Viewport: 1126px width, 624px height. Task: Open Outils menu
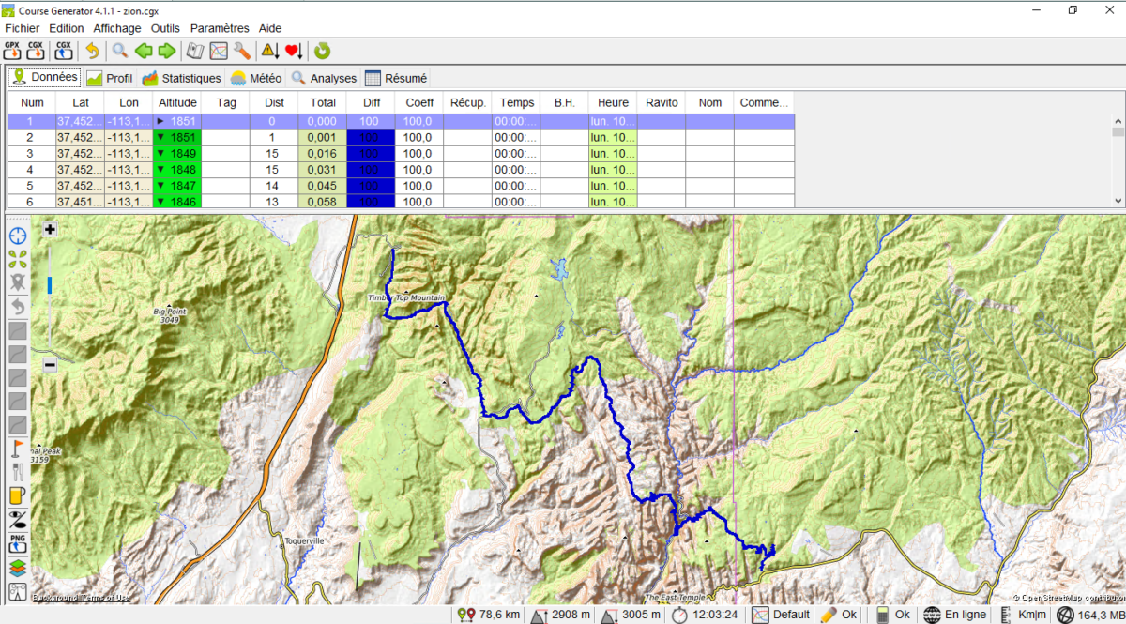165,28
